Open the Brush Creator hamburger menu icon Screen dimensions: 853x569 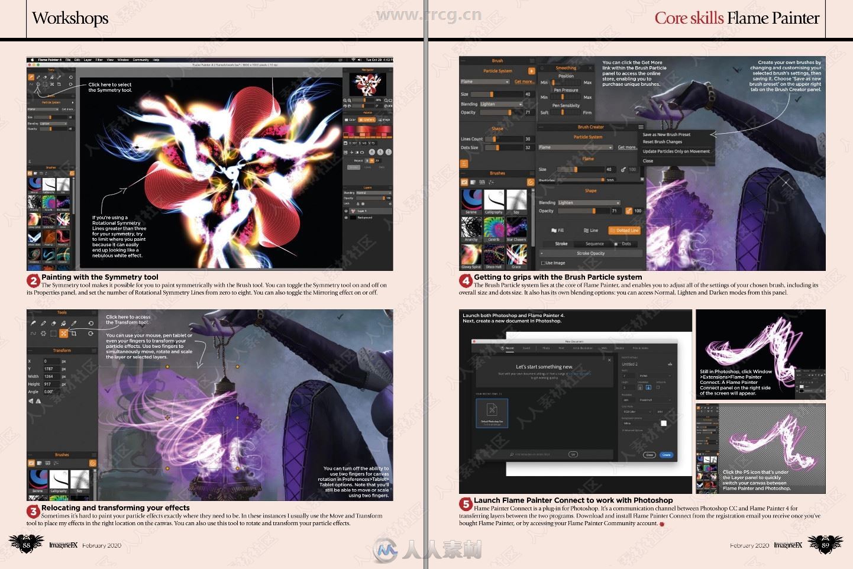(x=641, y=127)
